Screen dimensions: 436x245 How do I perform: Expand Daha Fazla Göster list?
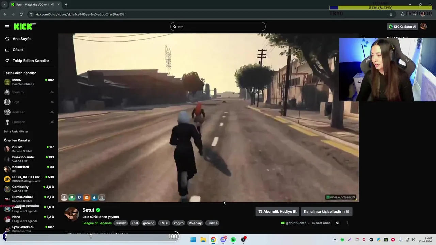tap(16, 131)
